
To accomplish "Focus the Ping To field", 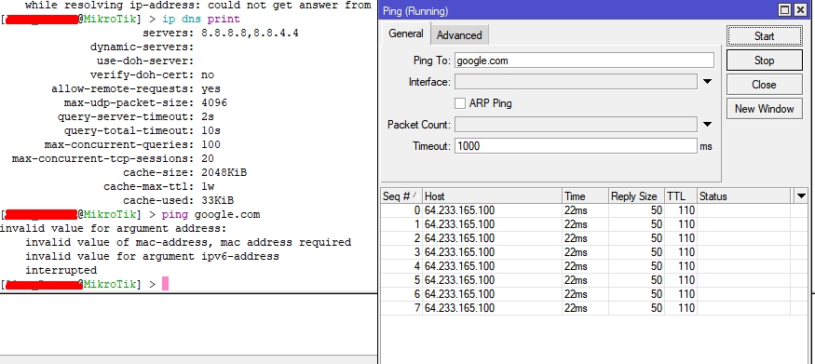I will point(584,61).
